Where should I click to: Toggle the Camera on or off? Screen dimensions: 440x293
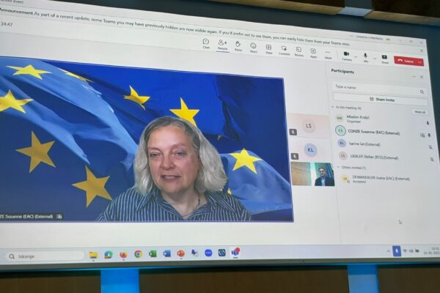347,56
